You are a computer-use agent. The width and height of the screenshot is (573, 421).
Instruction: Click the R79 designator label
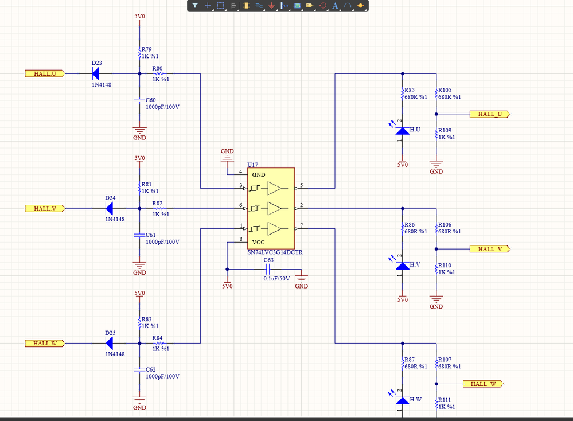click(x=146, y=49)
